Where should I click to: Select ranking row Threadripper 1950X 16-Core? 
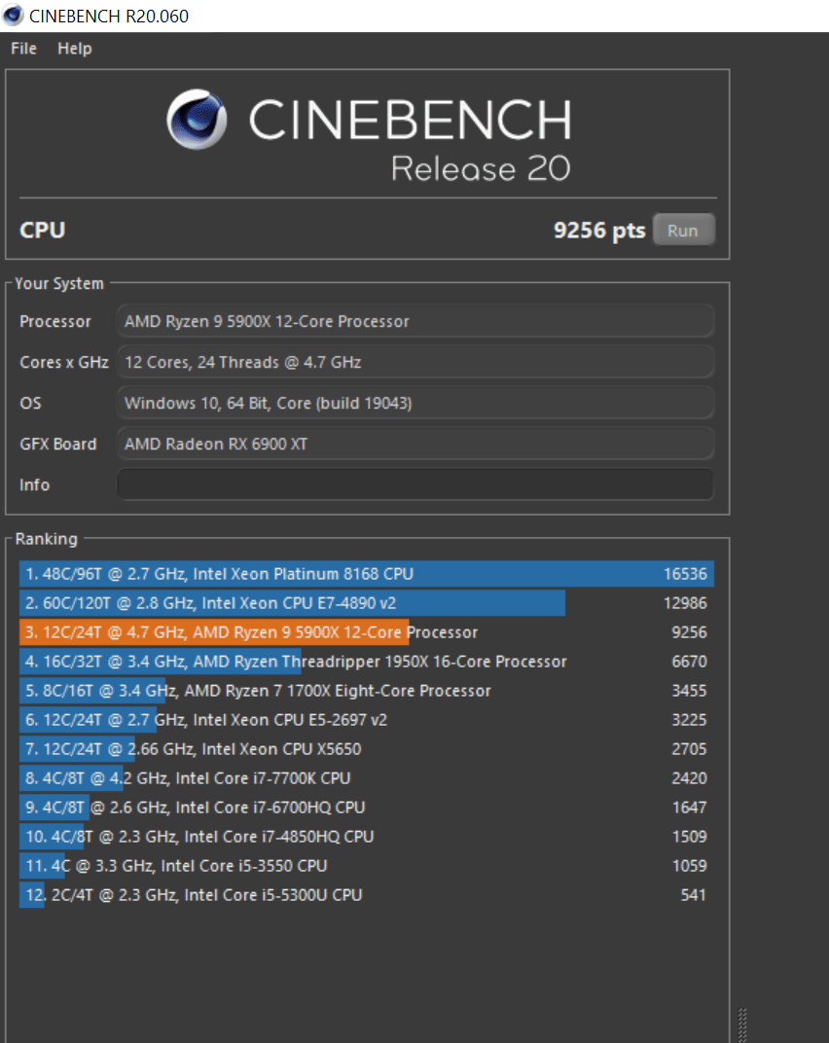(367, 662)
